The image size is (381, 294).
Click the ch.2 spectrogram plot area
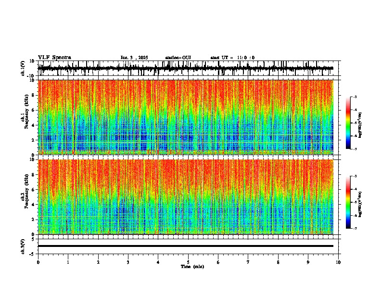(x=186, y=197)
